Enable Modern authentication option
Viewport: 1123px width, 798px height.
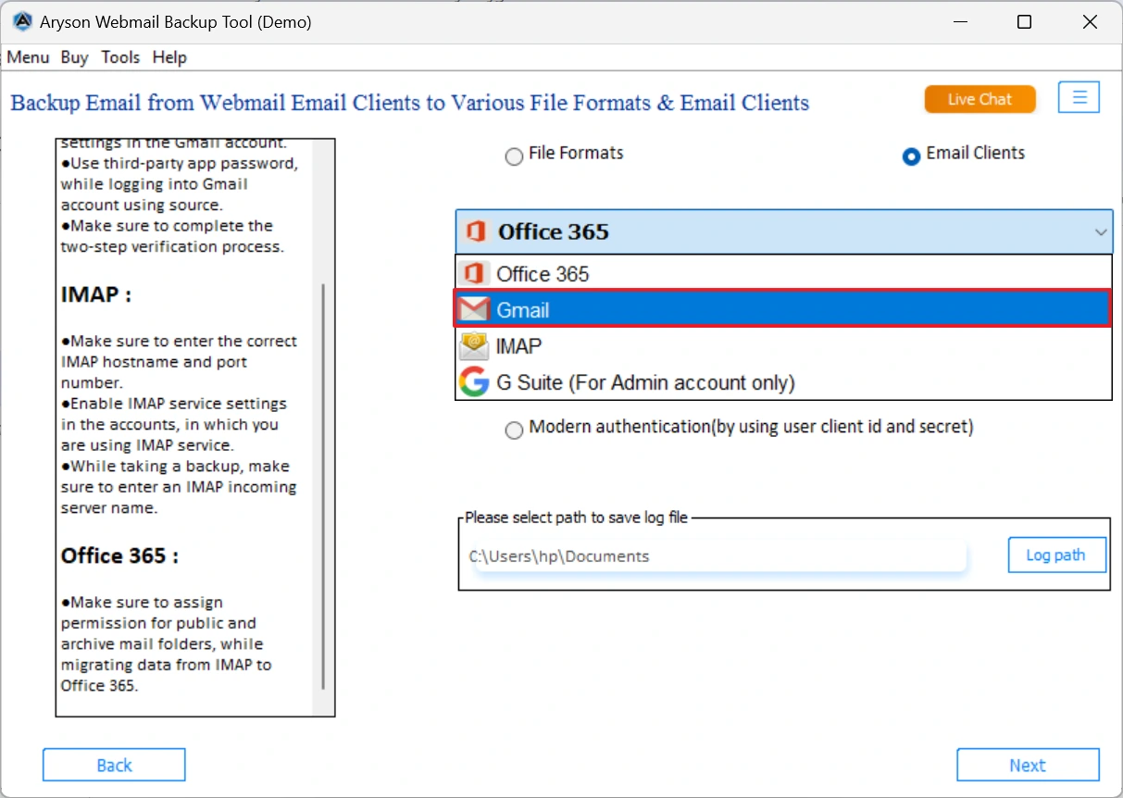point(514,430)
